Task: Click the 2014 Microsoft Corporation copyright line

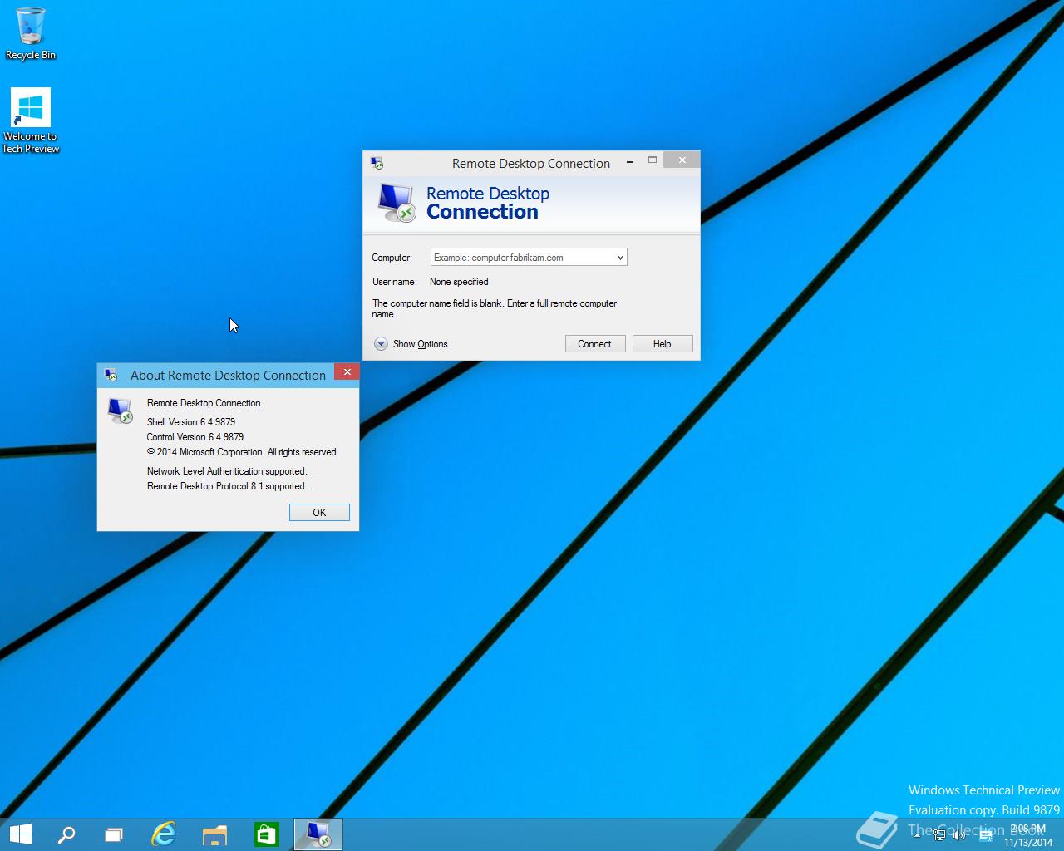Action: pyautogui.click(x=243, y=452)
